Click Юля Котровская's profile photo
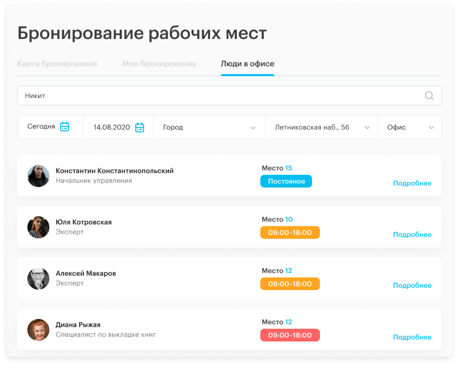The height and width of the screenshot is (365, 458). tap(38, 227)
